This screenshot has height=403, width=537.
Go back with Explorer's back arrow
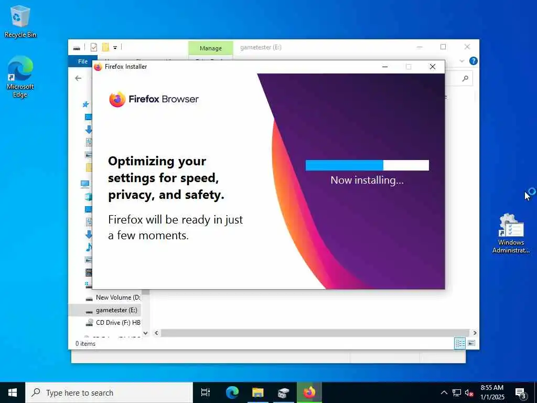[79, 78]
